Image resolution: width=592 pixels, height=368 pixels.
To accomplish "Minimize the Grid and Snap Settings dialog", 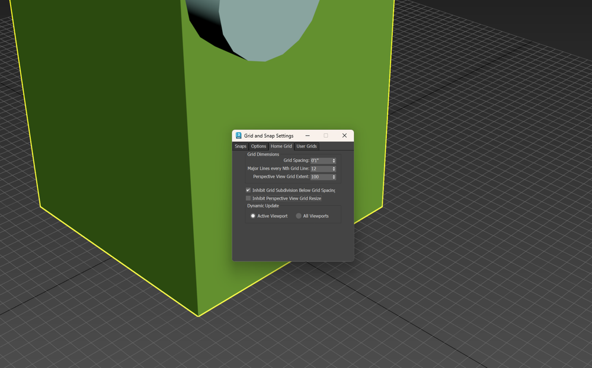I will [308, 136].
